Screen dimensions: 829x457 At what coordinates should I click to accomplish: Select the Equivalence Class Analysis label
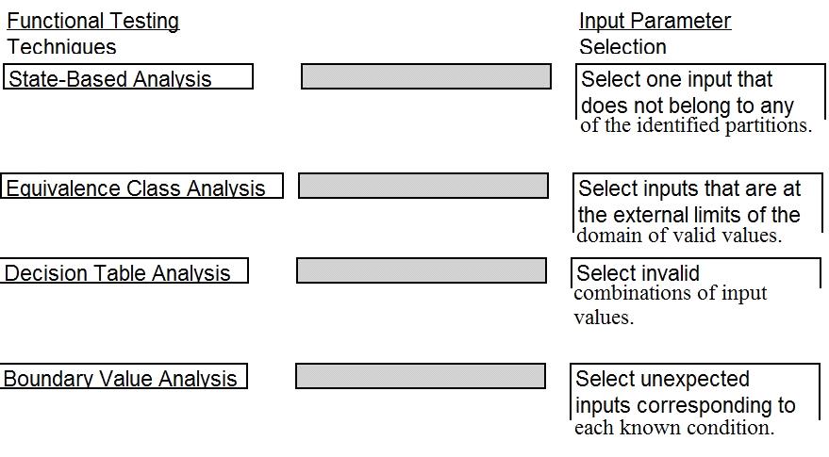pos(141,187)
